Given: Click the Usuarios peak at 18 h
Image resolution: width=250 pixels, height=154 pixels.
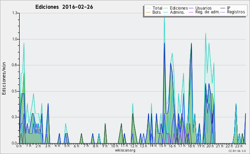Looking at the screenshot, I should (191, 43).
